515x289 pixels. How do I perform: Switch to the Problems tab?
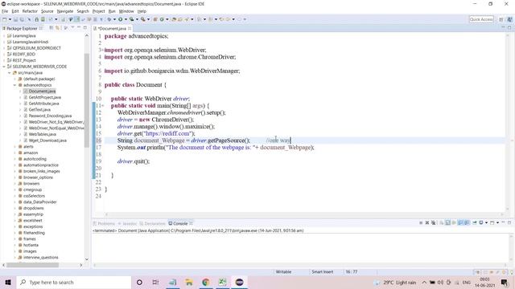click(104, 223)
